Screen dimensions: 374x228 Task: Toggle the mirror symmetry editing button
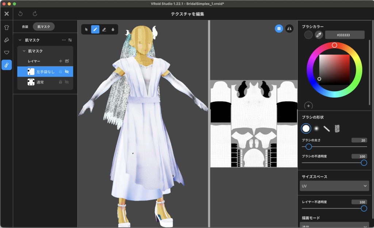pyautogui.click(x=289, y=28)
